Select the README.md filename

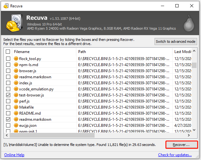pyautogui.click(x=30, y=113)
